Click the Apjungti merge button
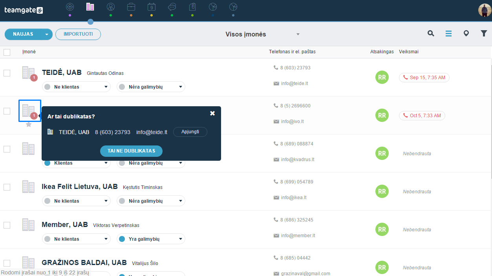The height and width of the screenshot is (276, 492). [190, 132]
